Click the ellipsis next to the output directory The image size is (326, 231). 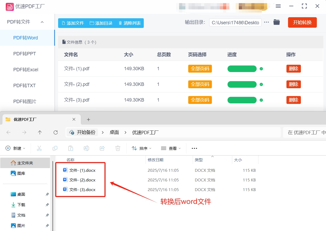tap(266, 22)
